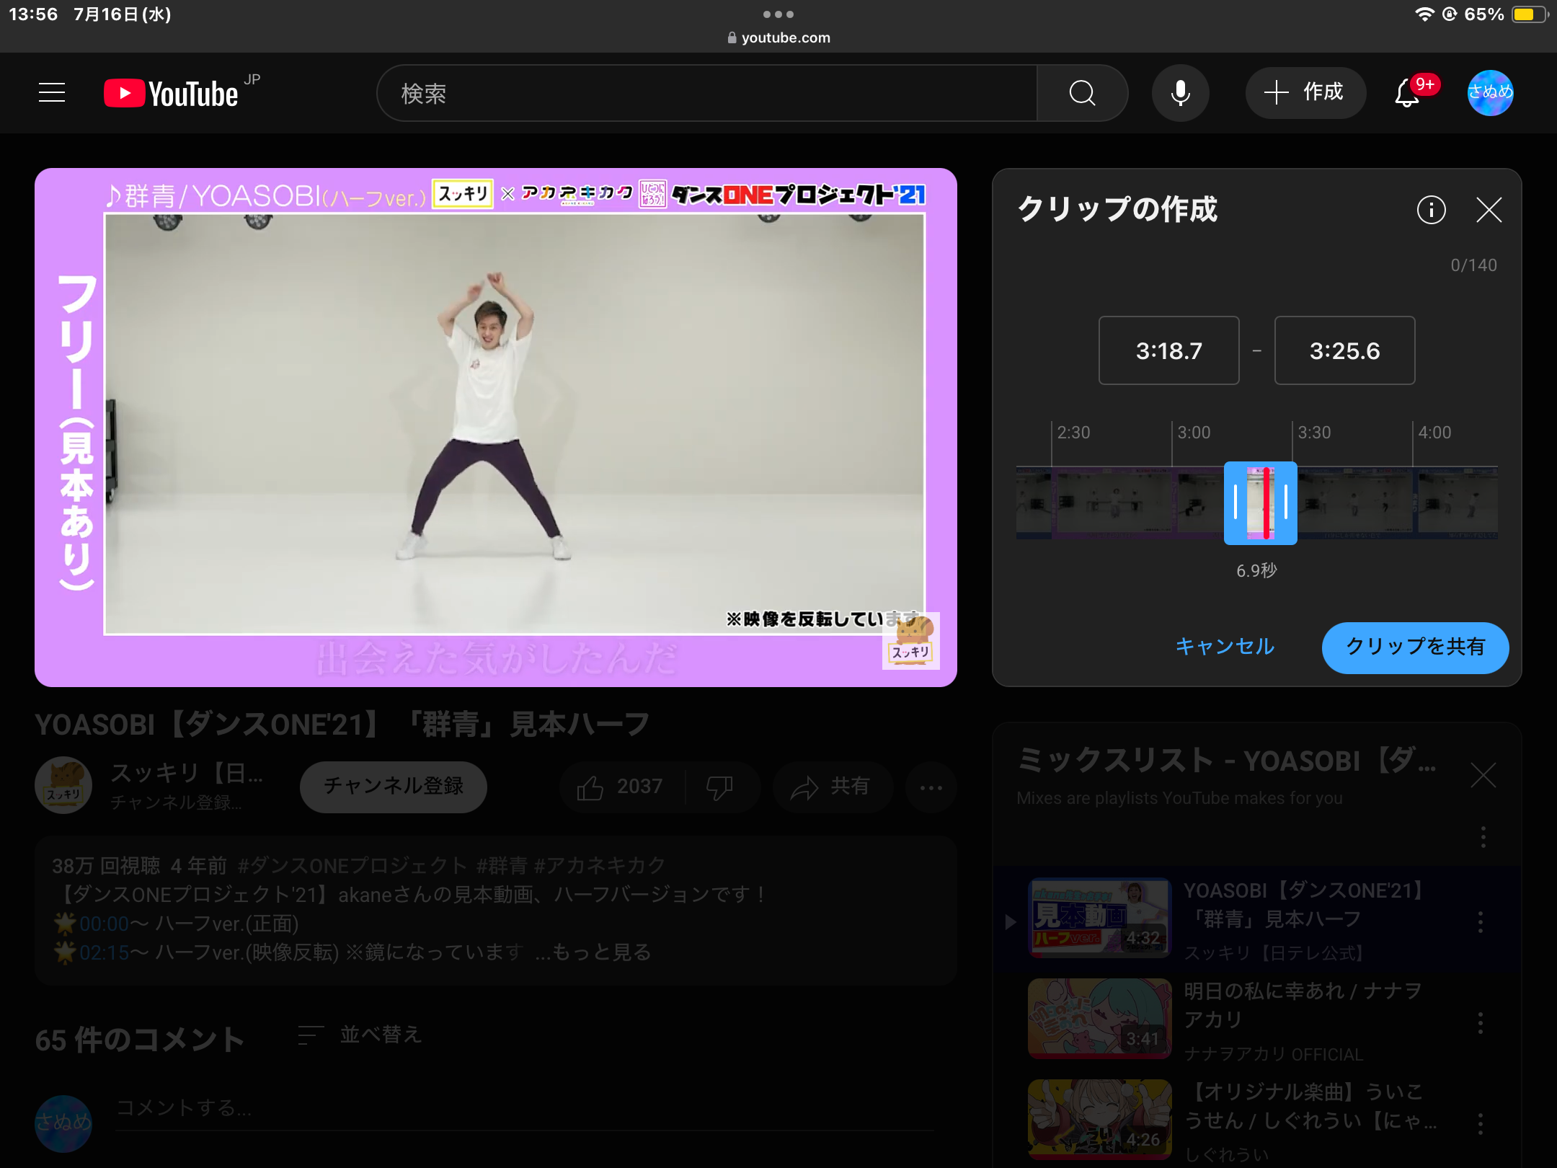Dislike the video with thumbs down
This screenshot has height=1168, width=1557.
[719, 787]
